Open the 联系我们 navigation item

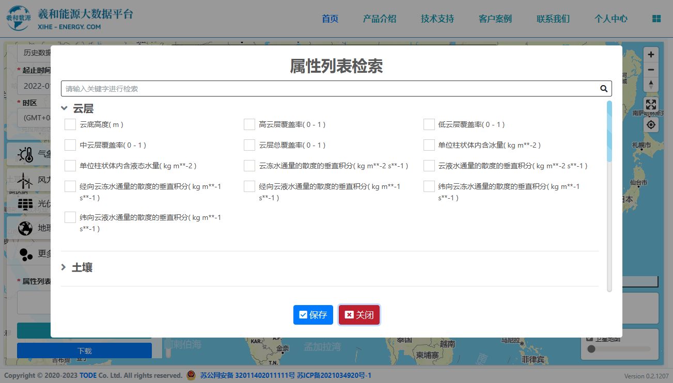pos(553,19)
